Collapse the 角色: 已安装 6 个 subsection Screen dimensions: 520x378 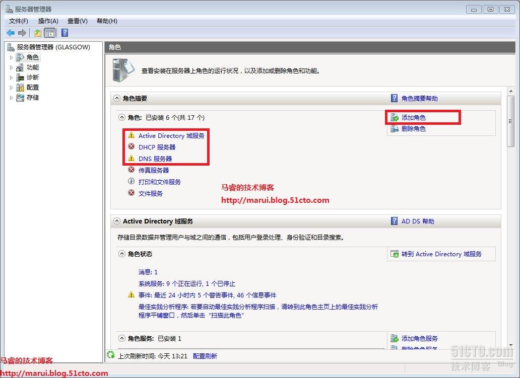(122, 117)
